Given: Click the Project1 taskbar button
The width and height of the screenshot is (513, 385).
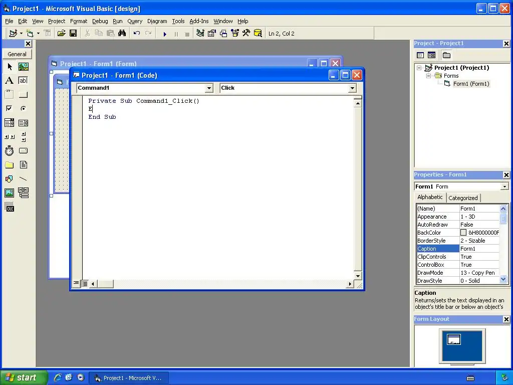Looking at the screenshot, I should (x=129, y=378).
